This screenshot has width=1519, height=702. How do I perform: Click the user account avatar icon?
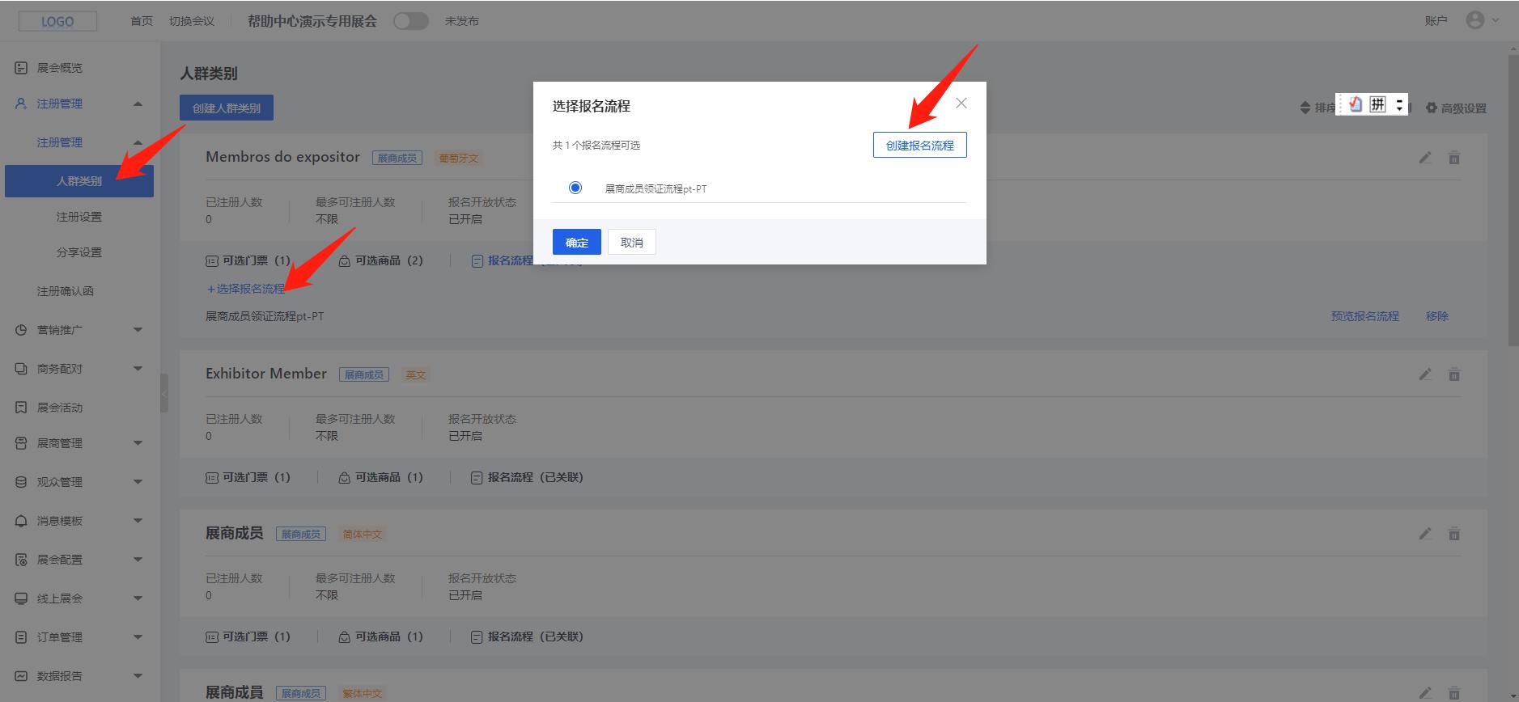(1474, 21)
